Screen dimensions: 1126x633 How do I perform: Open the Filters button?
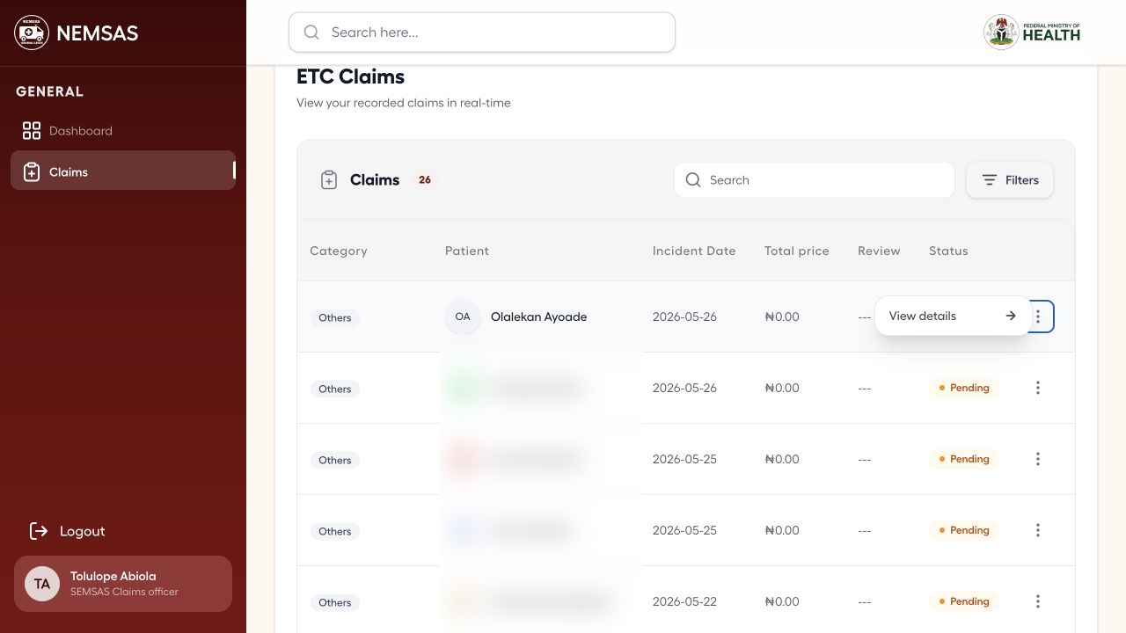coord(1010,180)
